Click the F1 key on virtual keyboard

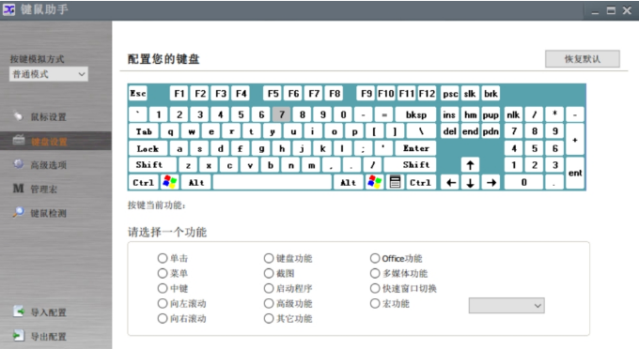179,94
